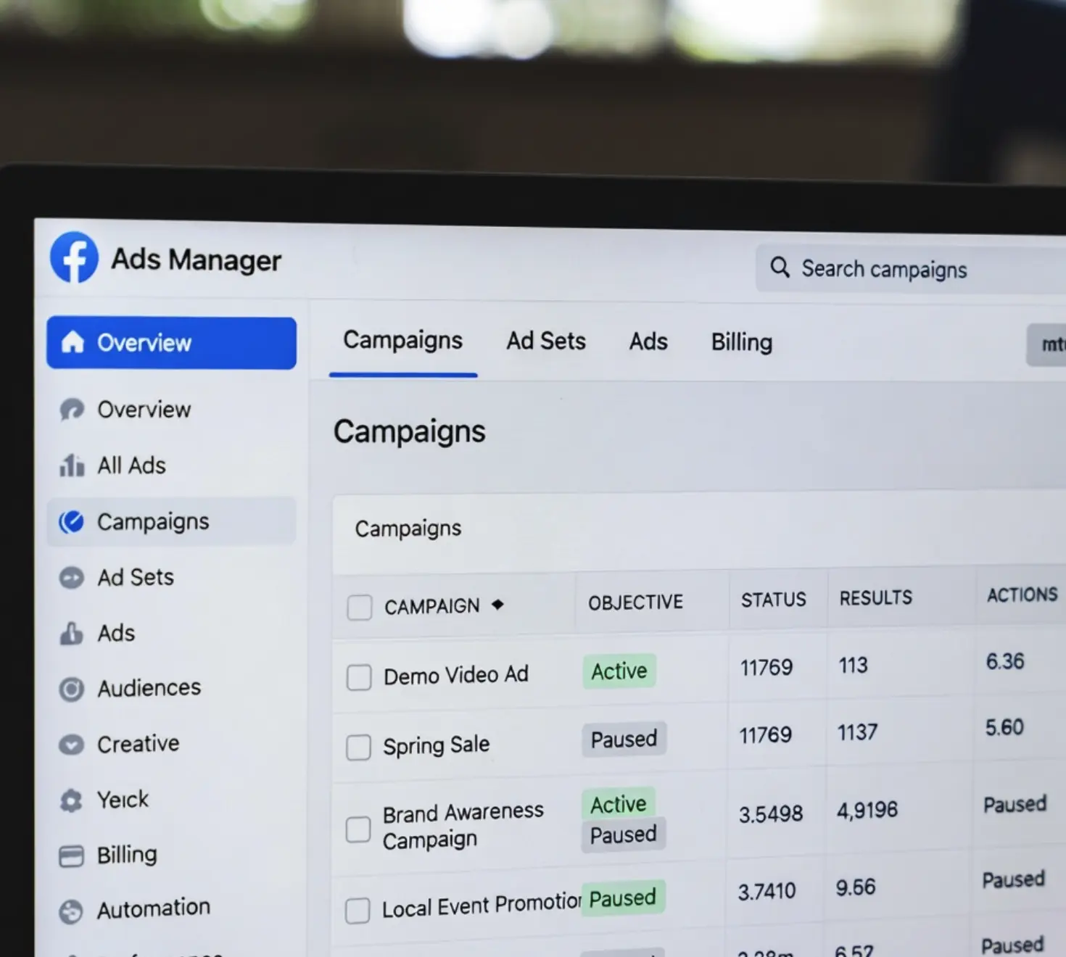The height and width of the screenshot is (957, 1066).
Task: Click the RESULTS column header
Action: pyautogui.click(x=876, y=597)
